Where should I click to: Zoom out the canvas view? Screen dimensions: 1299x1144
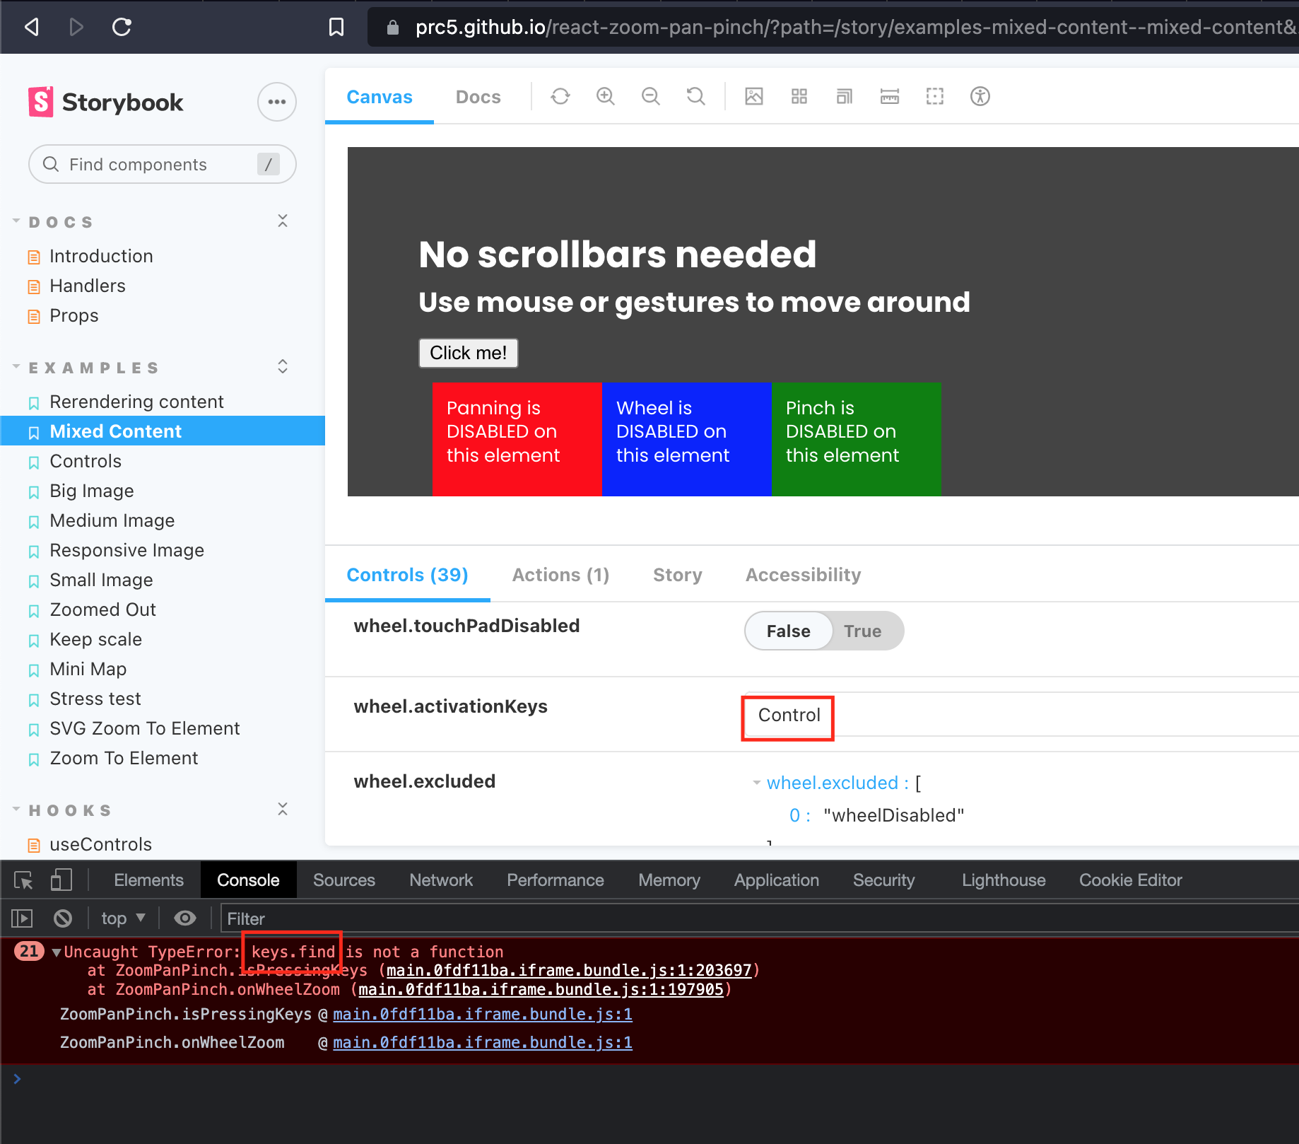pos(650,96)
